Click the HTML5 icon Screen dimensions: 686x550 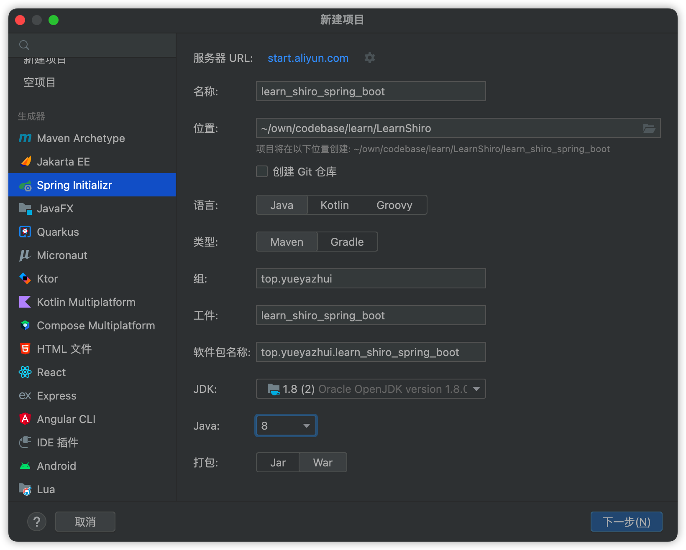click(25, 349)
